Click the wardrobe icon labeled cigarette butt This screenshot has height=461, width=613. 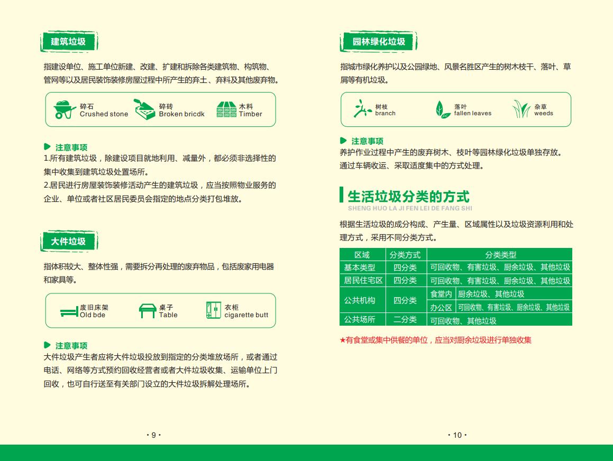pyautogui.click(x=214, y=310)
